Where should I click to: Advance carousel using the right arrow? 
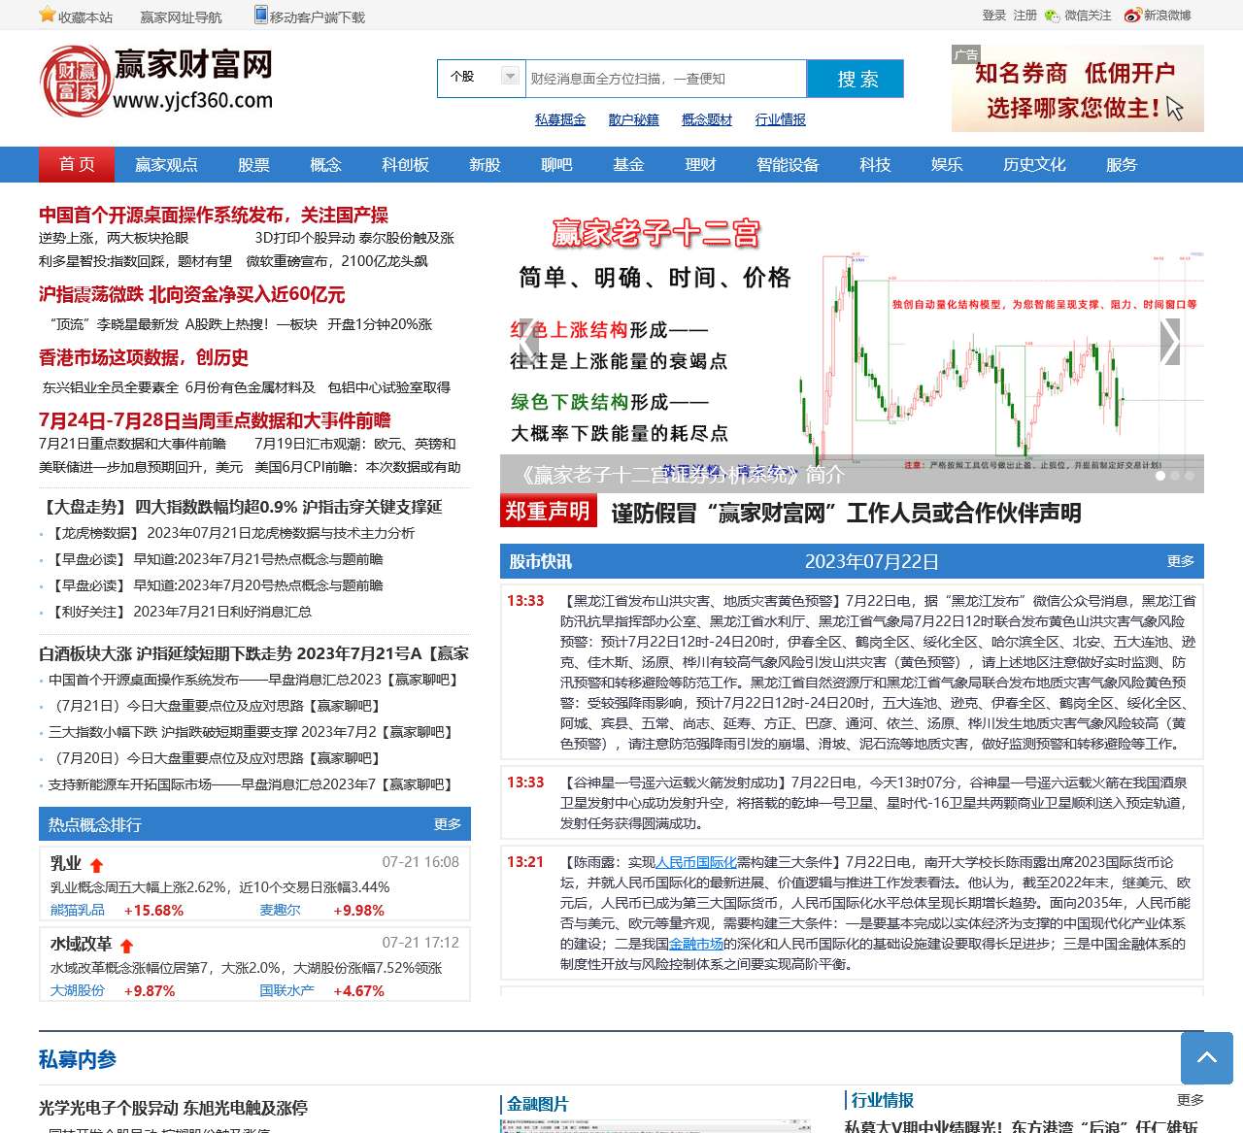pyautogui.click(x=1169, y=341)
